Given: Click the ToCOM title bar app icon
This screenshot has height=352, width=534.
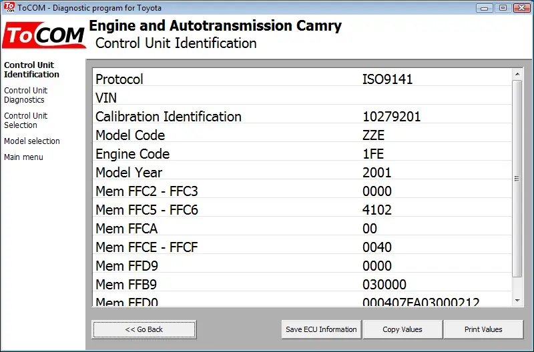Looking at the screenshot, I should pos(9,7).
